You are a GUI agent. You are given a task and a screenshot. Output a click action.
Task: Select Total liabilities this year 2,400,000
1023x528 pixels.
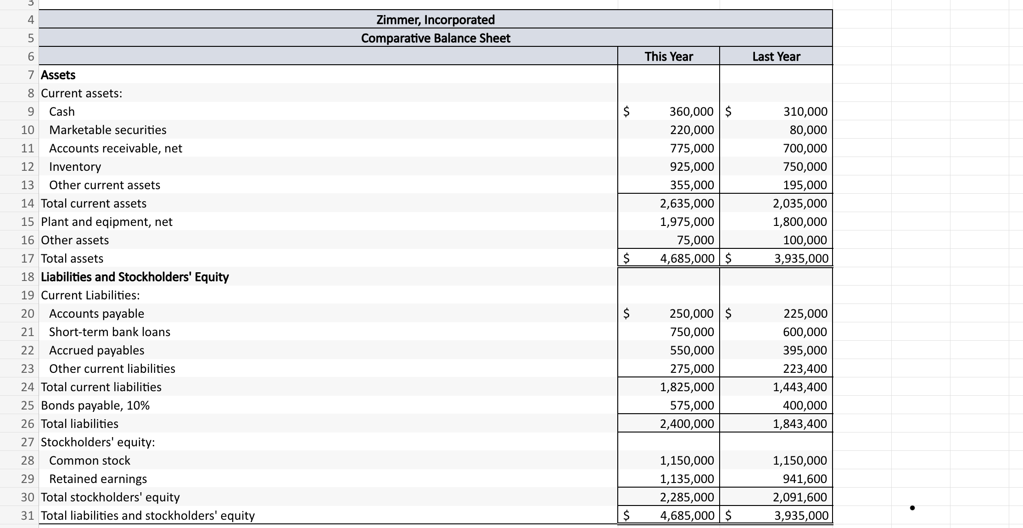tap(687, 424)
